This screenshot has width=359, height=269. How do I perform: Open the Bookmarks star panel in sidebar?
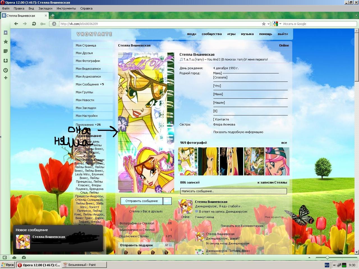point(5,42)
